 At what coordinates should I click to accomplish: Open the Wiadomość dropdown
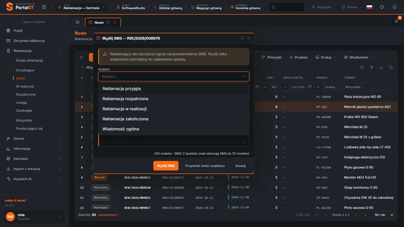[358, 57]
